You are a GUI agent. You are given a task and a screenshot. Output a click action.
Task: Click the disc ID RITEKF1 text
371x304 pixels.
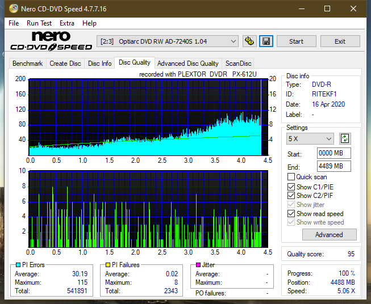tap(324, 94)
